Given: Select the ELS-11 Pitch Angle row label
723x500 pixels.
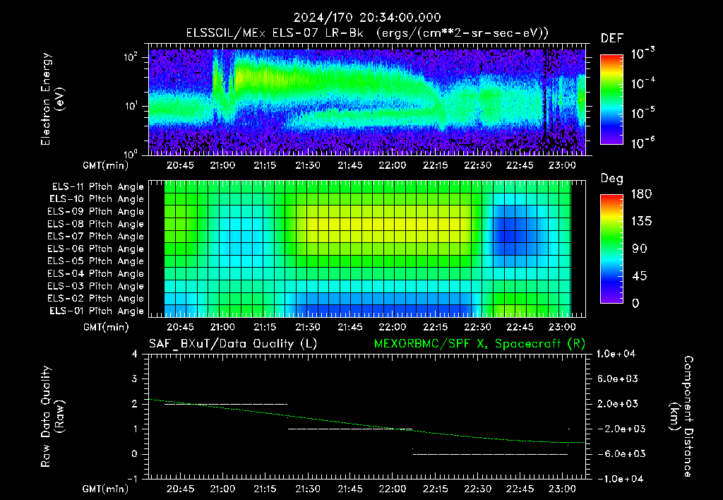Looking at the screenshot, I should click(x=97, y=187).
